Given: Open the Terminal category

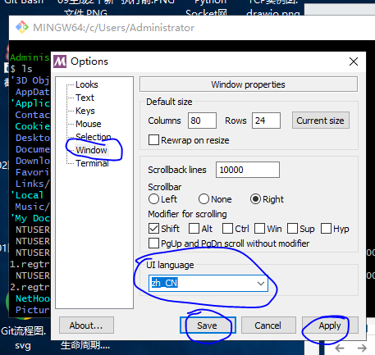Looking at the screenshot, I should click(92, 163).
